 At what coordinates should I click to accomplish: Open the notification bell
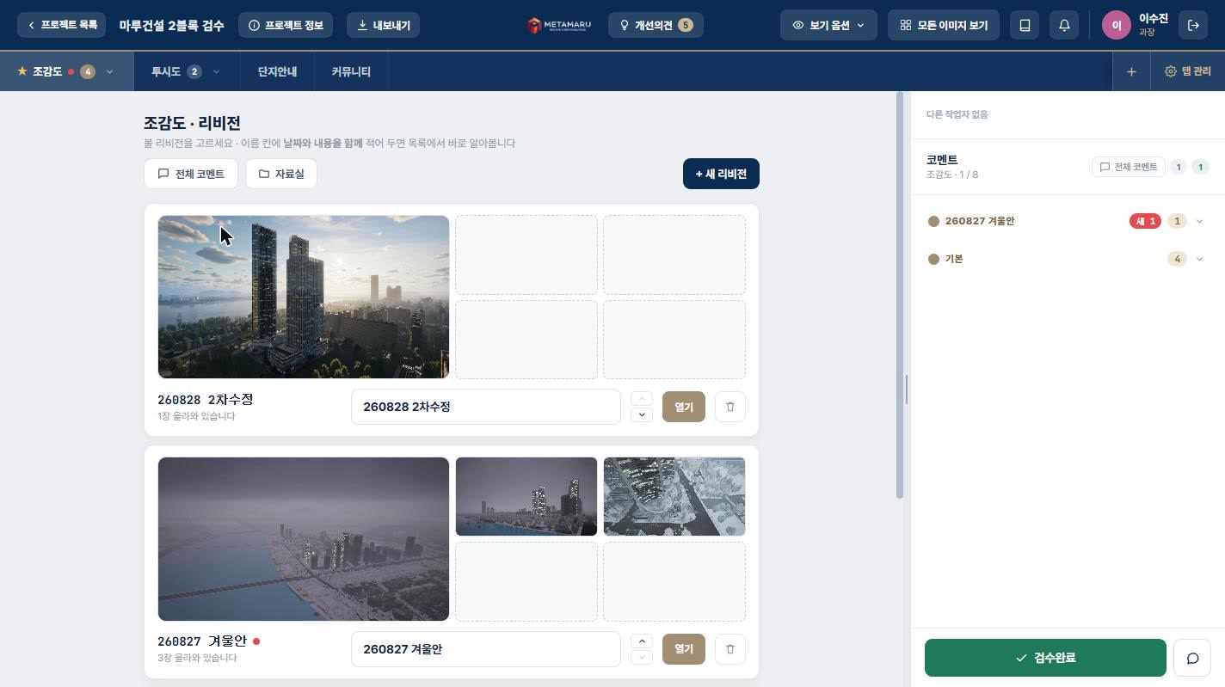tap(1064, 25)
